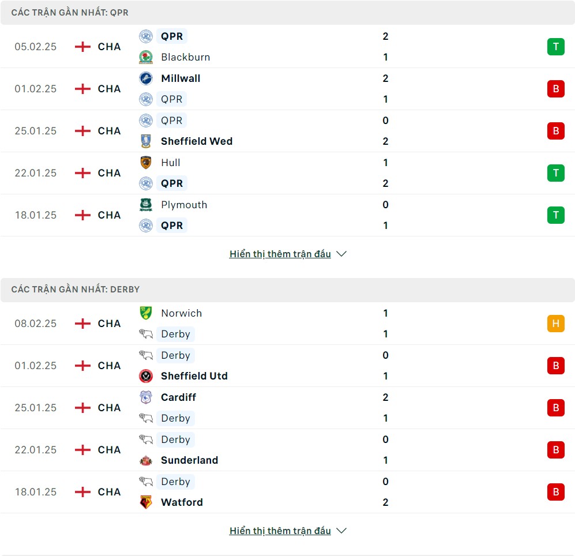The width and height of the screenshot is (575, 556).
Task: Click the Sunderland club badge icon
Action: point(146,460)
